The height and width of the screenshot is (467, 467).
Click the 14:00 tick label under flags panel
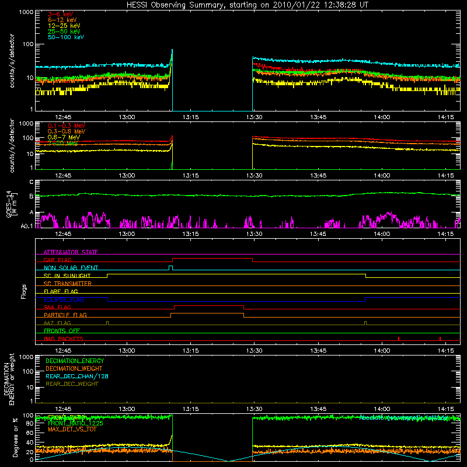pos(382,351)
